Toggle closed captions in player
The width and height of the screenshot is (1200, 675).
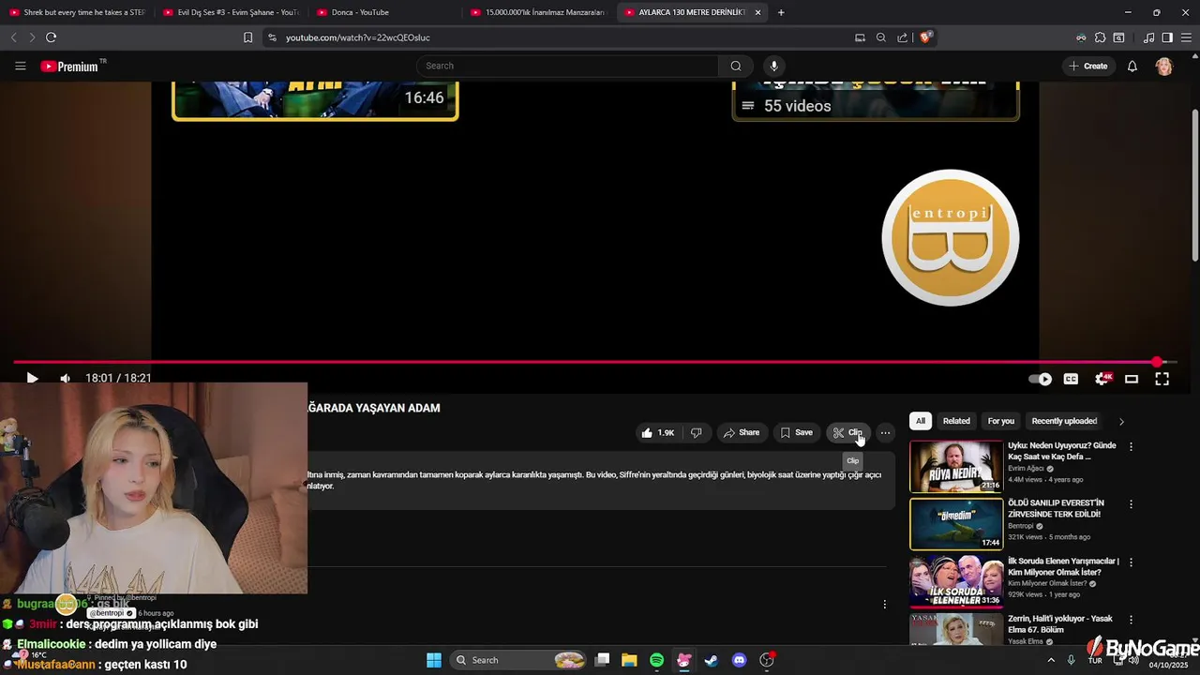(1071, 379)
